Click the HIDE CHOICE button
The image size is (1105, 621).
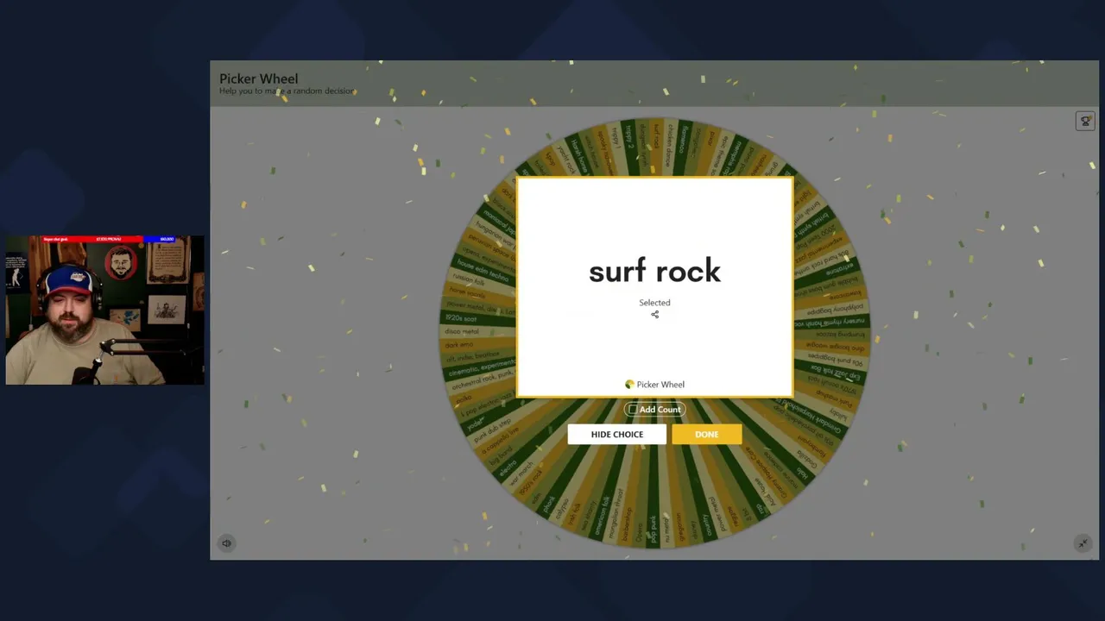click(617, 434)
